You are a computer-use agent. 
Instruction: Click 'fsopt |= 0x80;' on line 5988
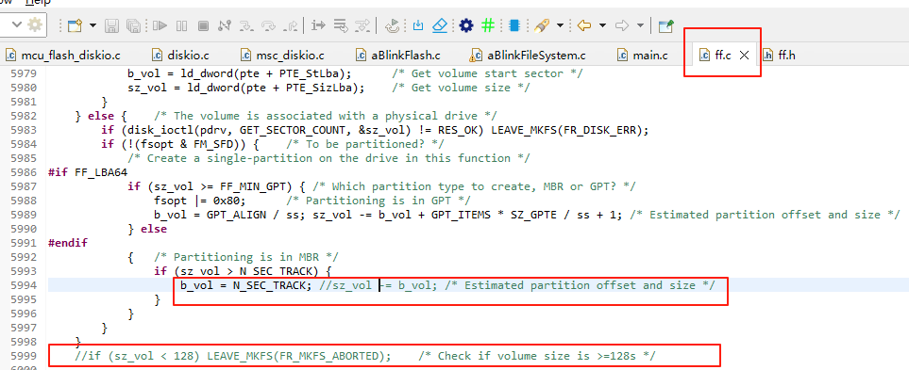[x=200, y=201]
